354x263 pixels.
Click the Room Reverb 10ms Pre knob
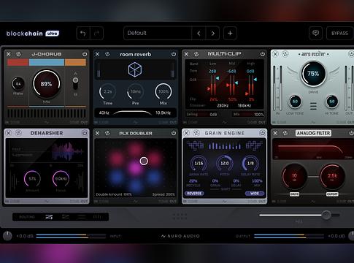point(136,92)
